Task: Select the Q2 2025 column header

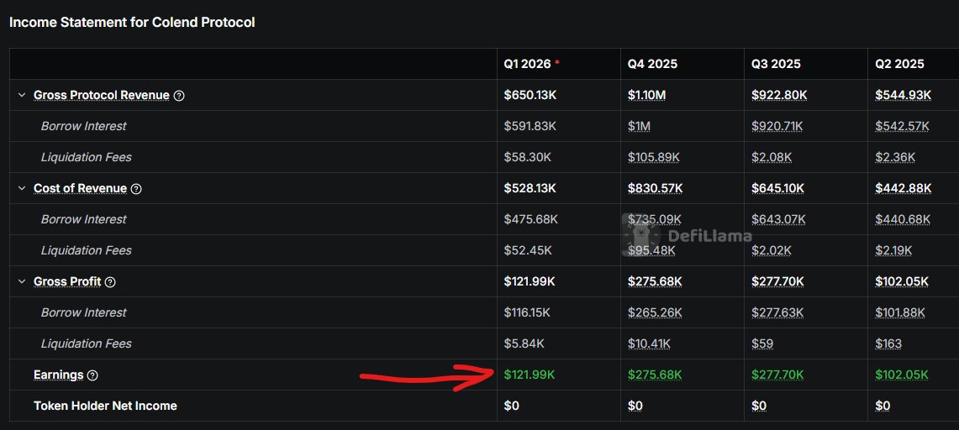Action: pyautogui.click(x=899, y=64)
